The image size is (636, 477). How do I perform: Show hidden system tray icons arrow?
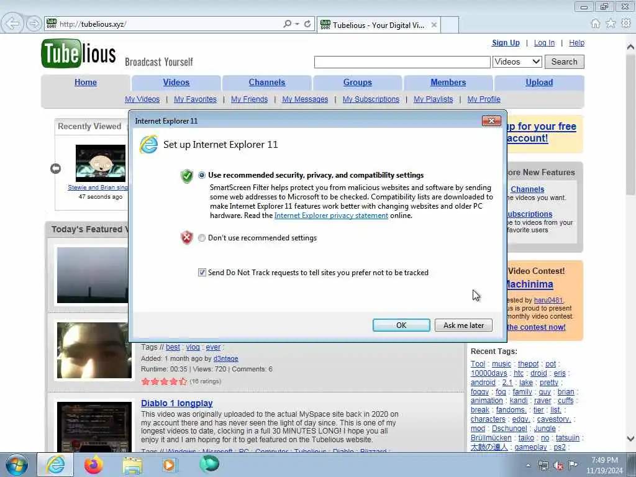coord(528,465)
